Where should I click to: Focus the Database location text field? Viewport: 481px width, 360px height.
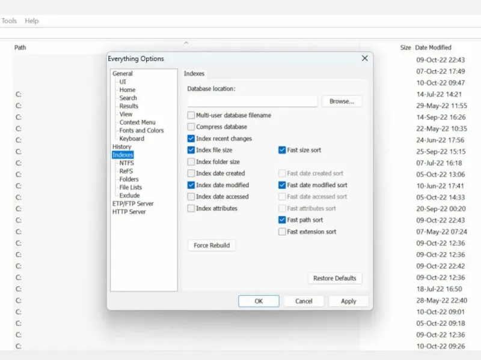pyautogui.click(x=252, y=101)
